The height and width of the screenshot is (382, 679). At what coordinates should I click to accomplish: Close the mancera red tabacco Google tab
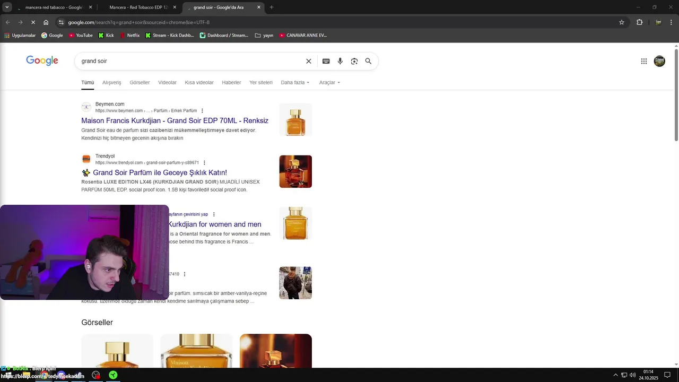(91, 7)
